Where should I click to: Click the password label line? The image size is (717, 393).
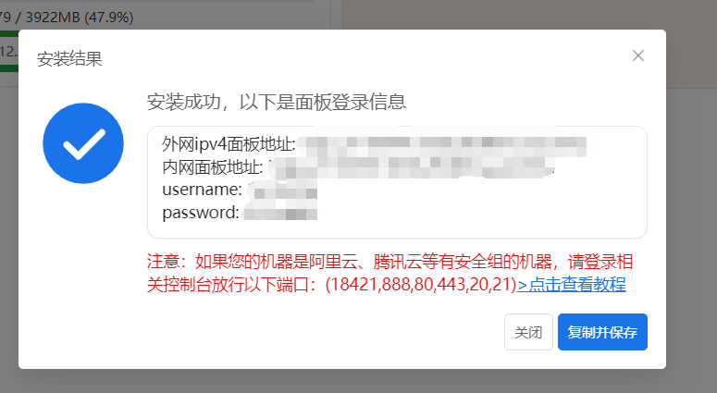tap(200, 213)
